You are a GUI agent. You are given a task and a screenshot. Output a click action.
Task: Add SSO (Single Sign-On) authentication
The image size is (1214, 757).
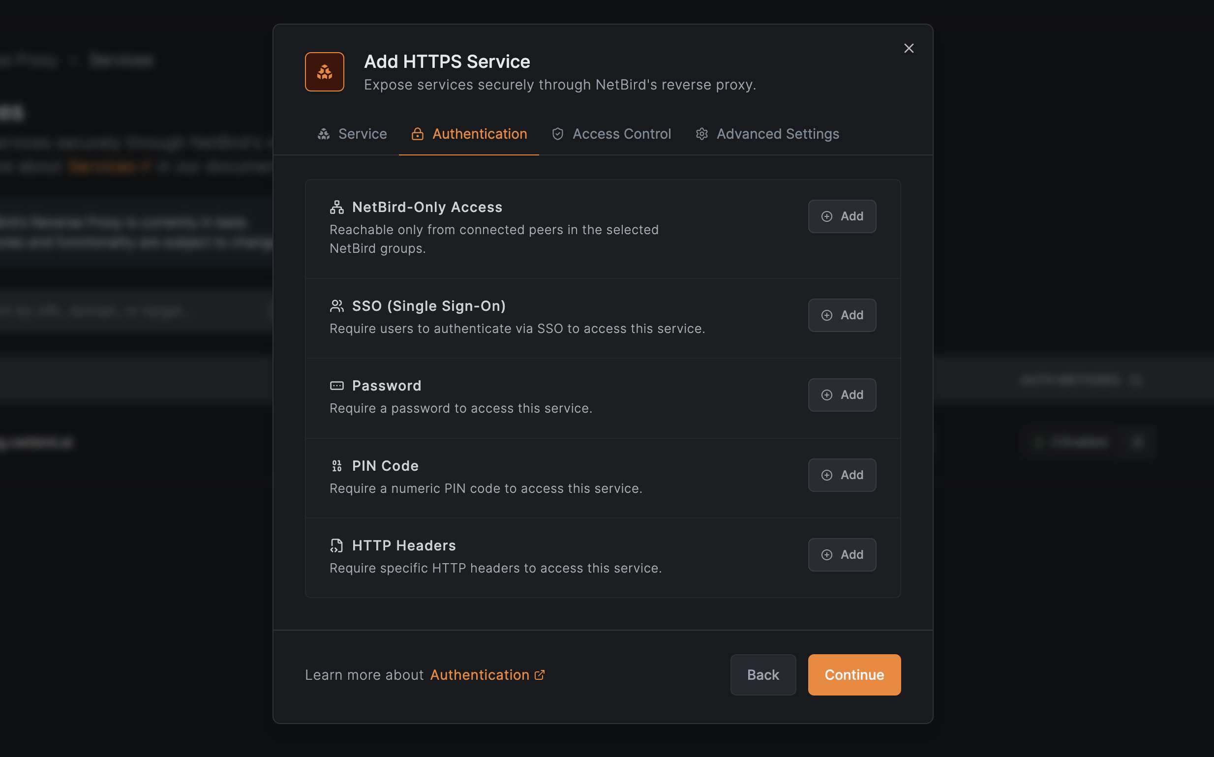pyautogui.click(x=842, y=315)
